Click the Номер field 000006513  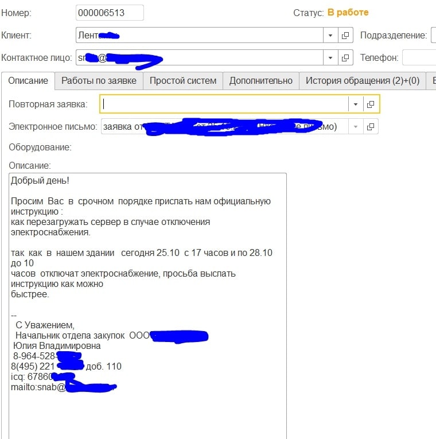[110, 13]
